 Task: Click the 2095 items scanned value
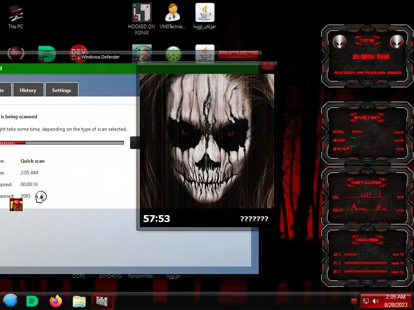click(x=25, y=196)
